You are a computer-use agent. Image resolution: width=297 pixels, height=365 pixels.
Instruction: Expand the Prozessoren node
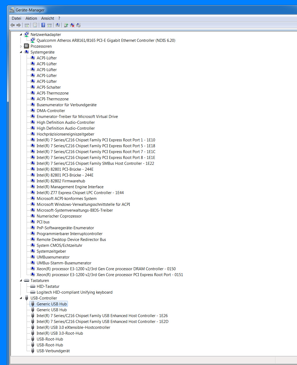[21, 46]
